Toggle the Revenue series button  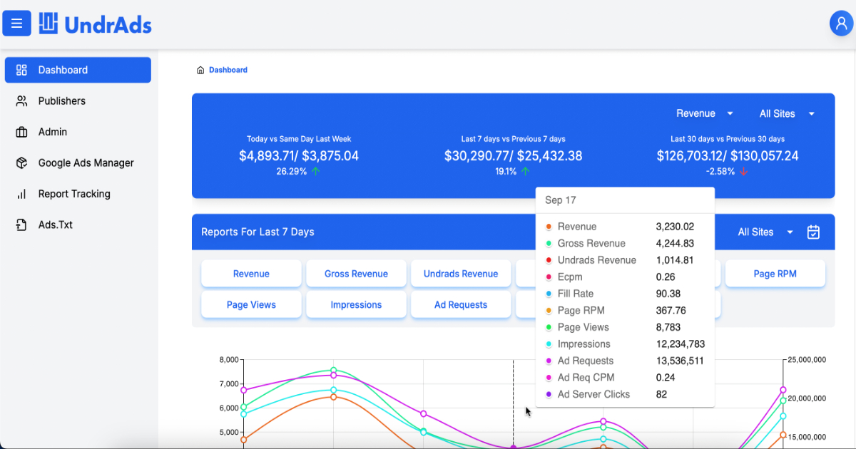coord(251,274)
